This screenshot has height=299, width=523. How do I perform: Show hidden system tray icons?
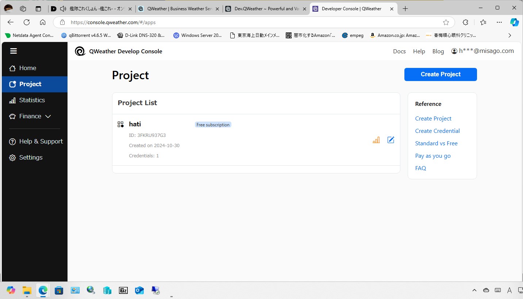pos(474,290)
